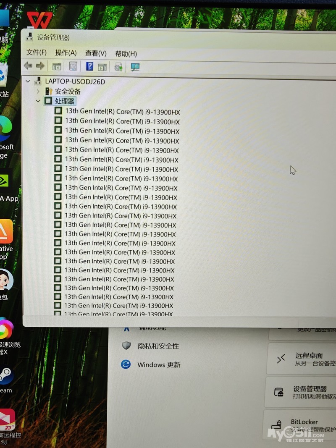The image size is (336, 448).
Task: Click the 设备管理器 card icon in Settings
Action: tap(279, 392)
